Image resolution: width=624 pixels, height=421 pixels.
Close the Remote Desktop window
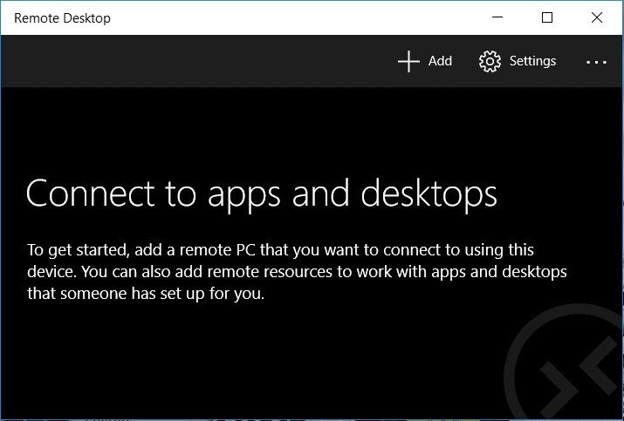click(x=597, y=17)
